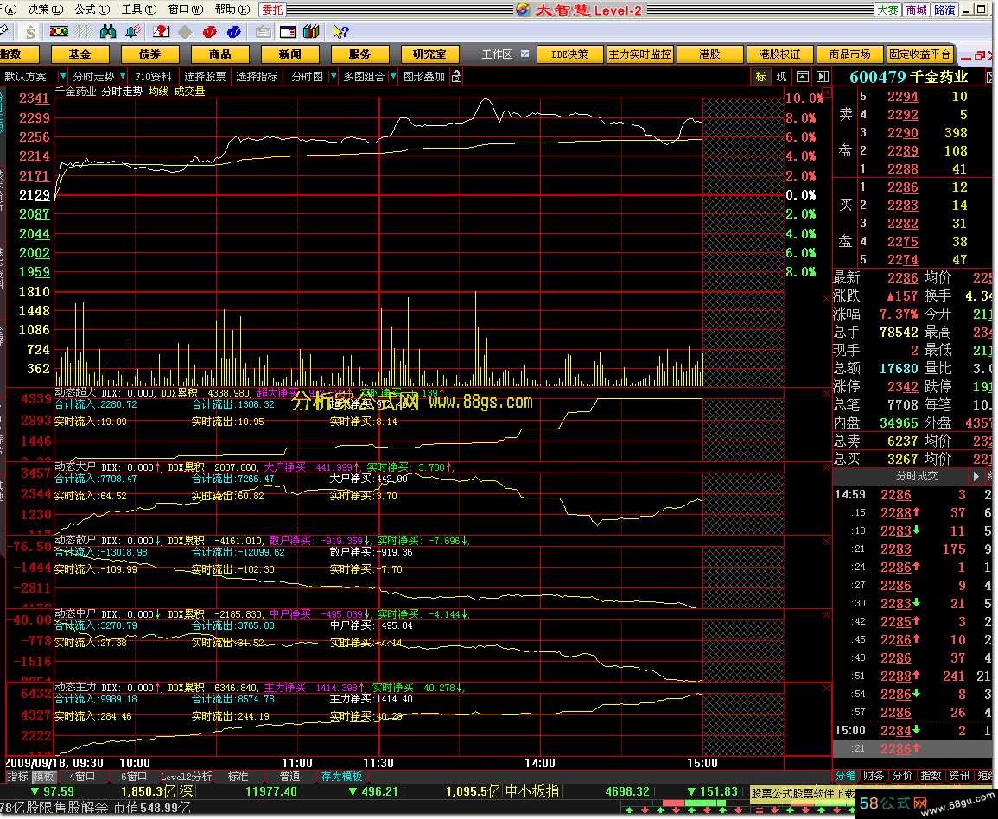Image resolution: width=998 pixels, height=819 pixels.
Task: Open the DDE决策 button
Action: click(x=569, y=54)
